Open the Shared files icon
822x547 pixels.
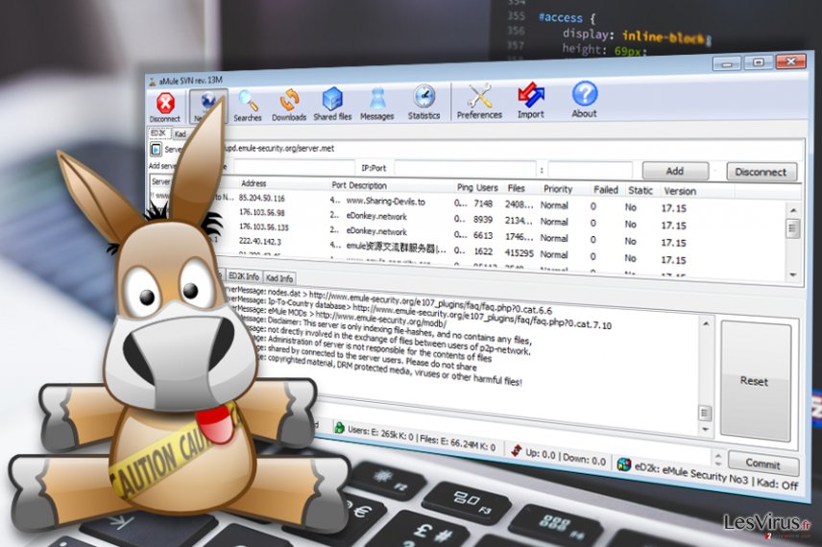pyautogui.click(x=332, y=104)
